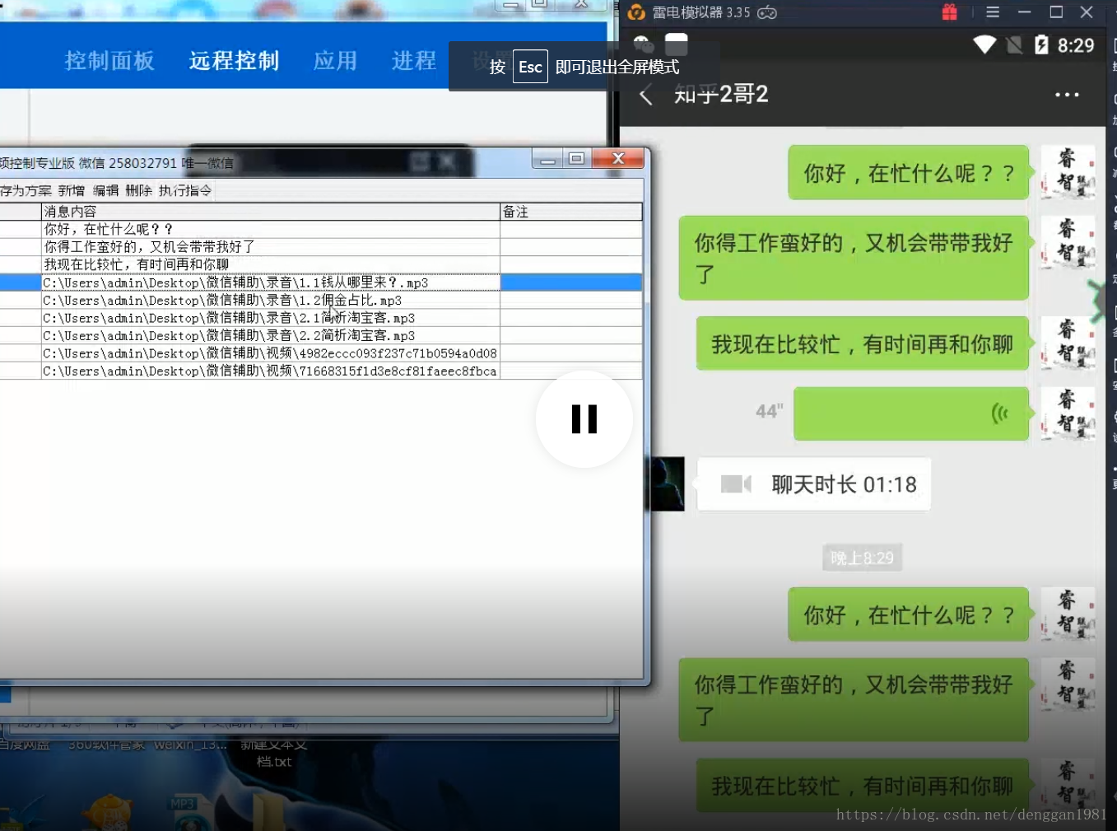Switch to the 控制面板 tab
This screenshot has height=831, width=1117.
(x=109, y=61)
